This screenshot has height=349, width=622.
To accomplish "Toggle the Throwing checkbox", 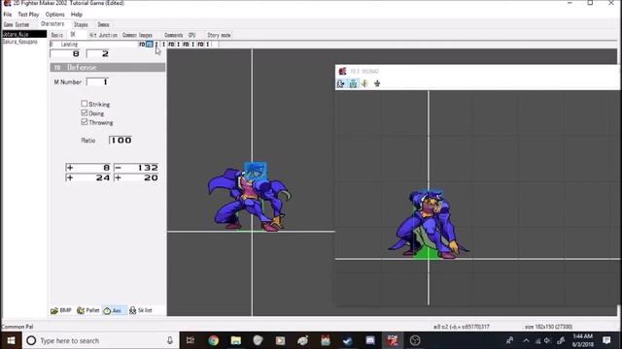I will tap(85, 122).
